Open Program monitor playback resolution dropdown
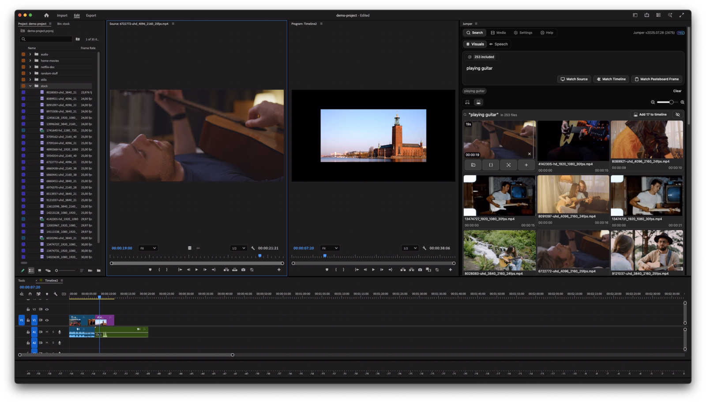Image resolution: width=706 pixels, height=403 pixels. coord(409,248)
